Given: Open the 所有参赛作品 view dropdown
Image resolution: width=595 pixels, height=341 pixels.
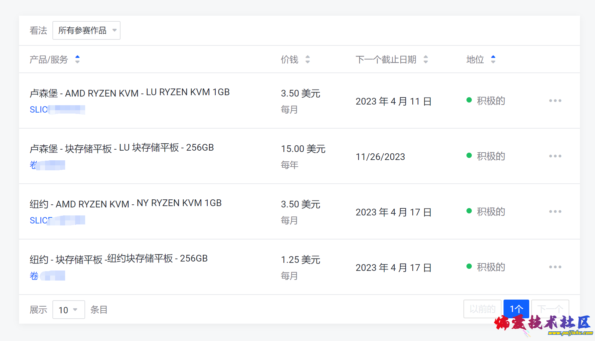Looking at the screenshot, I should 86,30.
